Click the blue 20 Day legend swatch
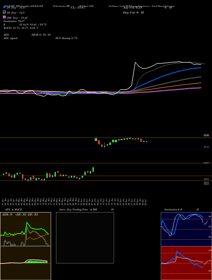This screenshot has height=280, width=212. click(x=4, y=7)
